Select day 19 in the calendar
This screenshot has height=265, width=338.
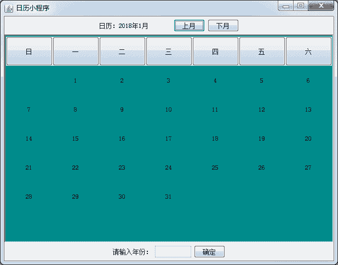pyautogui.click(x=261, y=139)
